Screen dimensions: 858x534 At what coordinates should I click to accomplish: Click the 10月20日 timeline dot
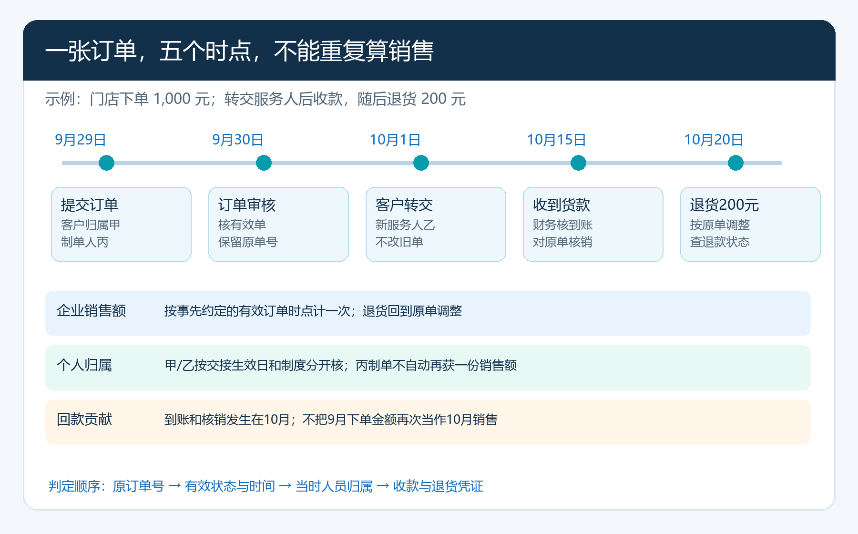coord(735,163)
